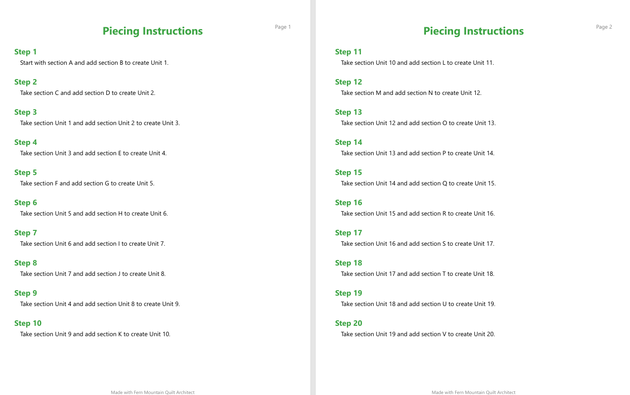The height and width of the screenshot is (395, 630).
Task: Click the Step 15 heading
Action: [348, 173]
